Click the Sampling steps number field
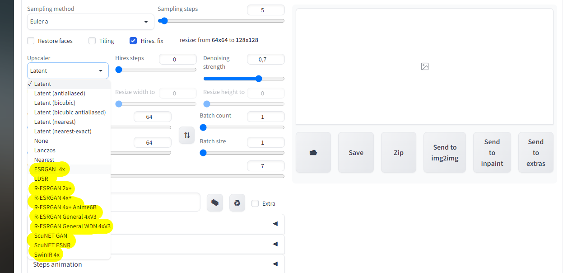This screenshot has height=273, width=563. (265, 10)
